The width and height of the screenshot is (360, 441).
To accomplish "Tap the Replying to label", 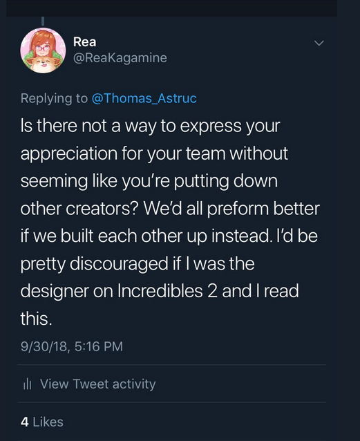I will pos(54,98).
